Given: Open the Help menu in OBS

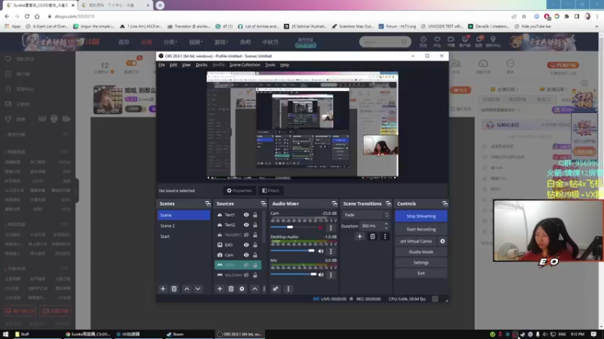Looking at the screenshot, I should pos(285,65).
